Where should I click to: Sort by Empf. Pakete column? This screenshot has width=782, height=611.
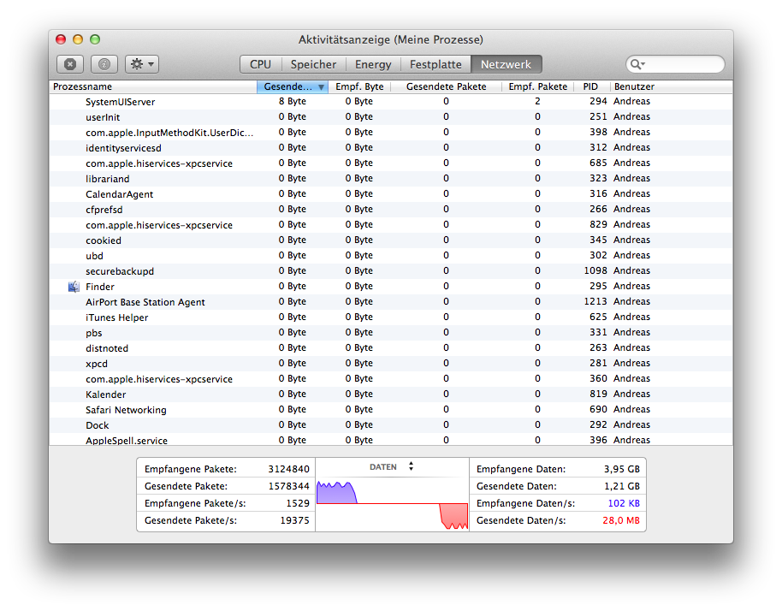[x=537, y=86]
